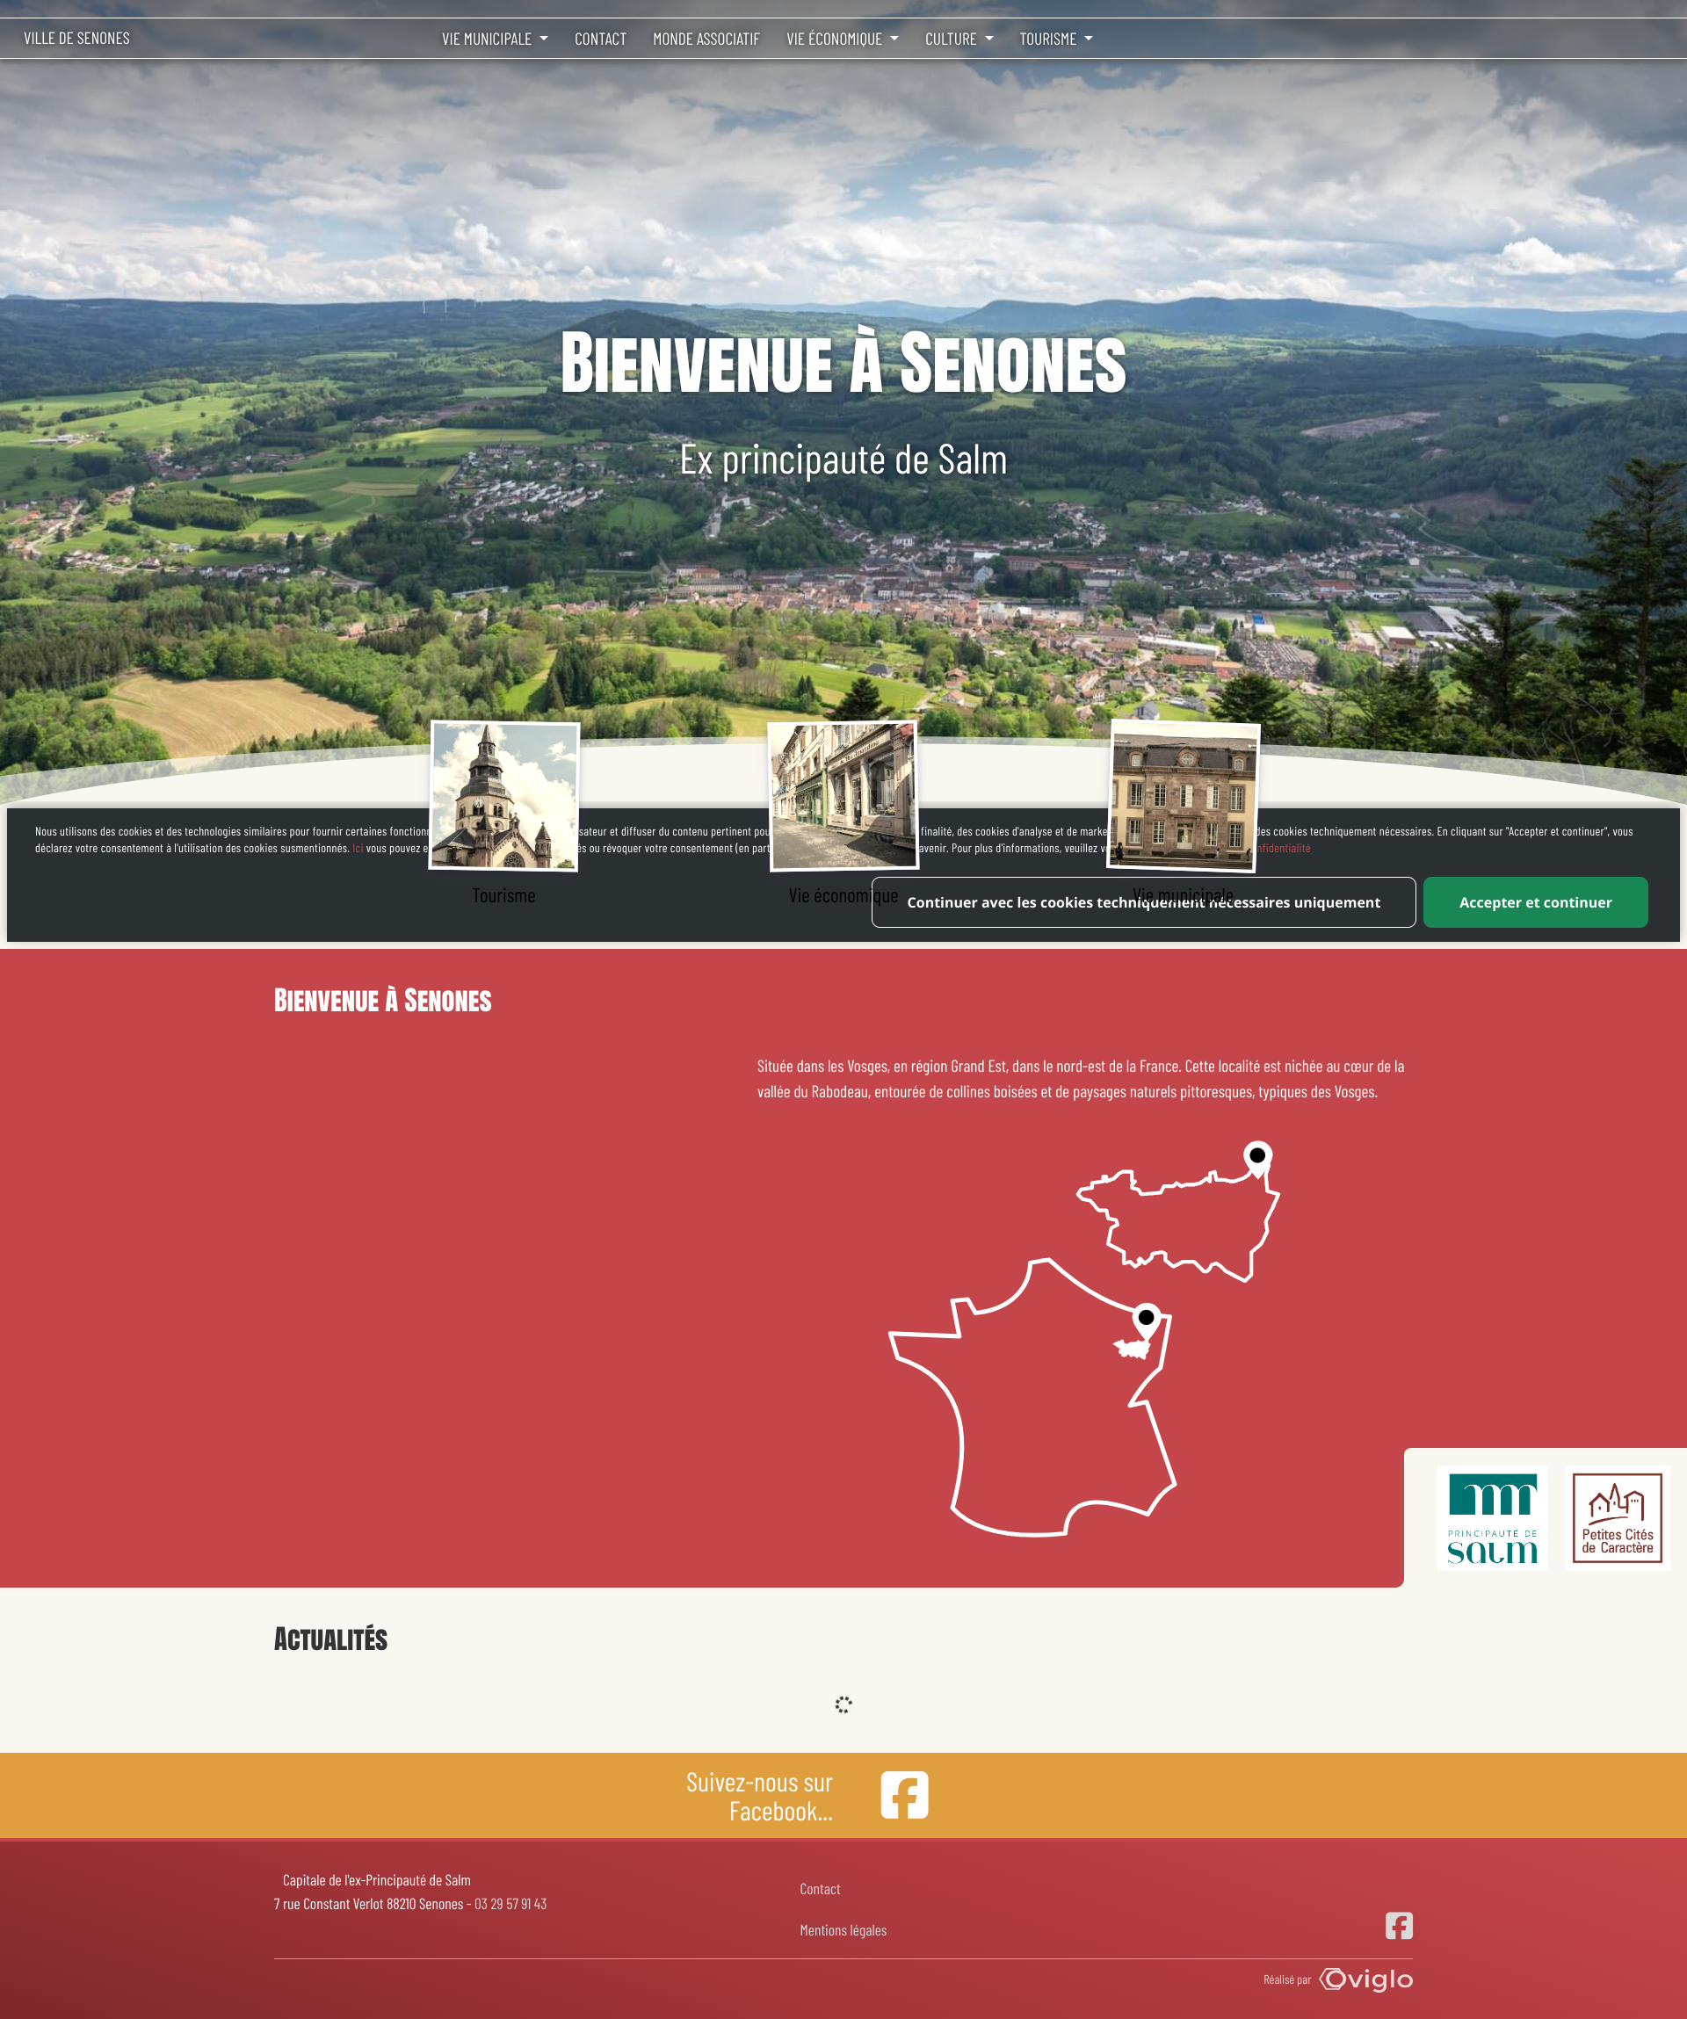Open the Oviglo logo link
This screenshot has width=1687, height=2019.
(x=1366, y=1979)
